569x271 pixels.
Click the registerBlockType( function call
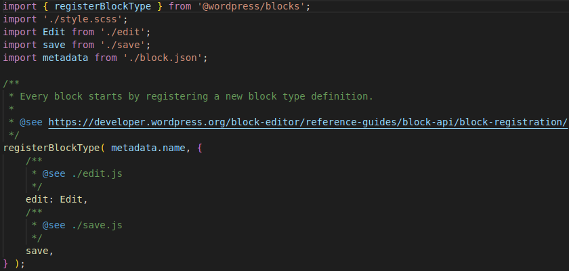(54, 148)
